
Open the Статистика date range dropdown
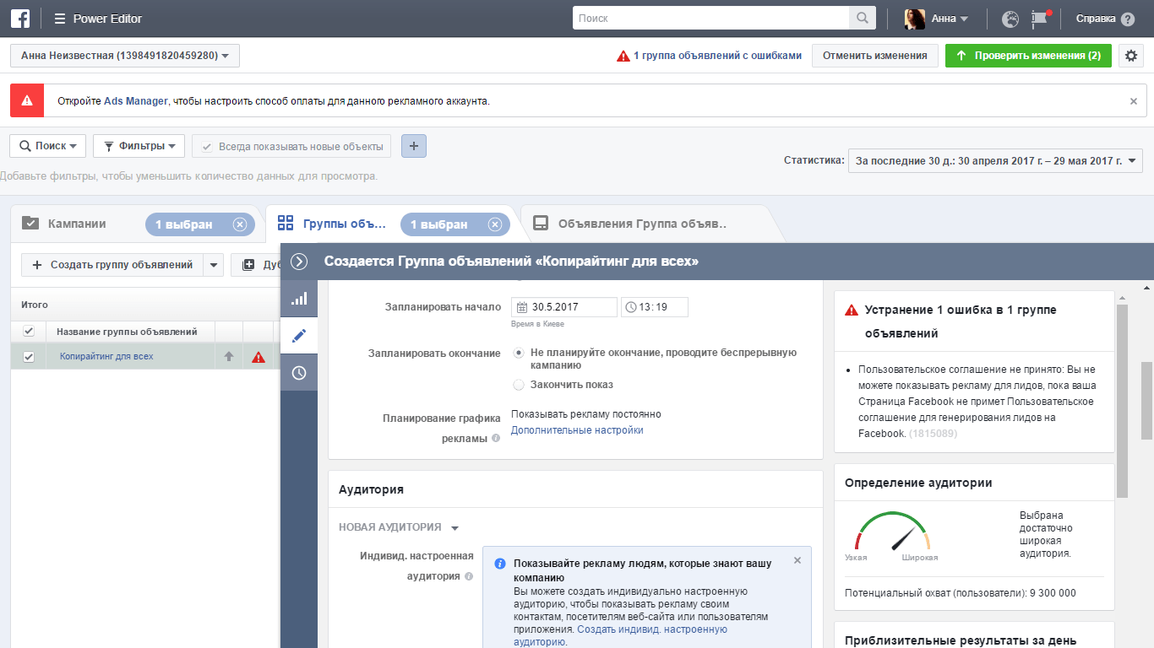[995, 160]
